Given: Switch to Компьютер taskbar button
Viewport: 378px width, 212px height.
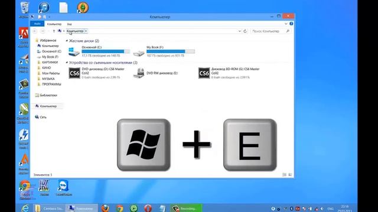Looking at the screenshot, I should pos(82,208).
